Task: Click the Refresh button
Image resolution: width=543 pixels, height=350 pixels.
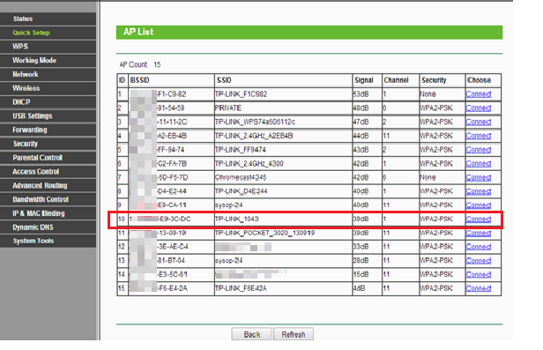Action: [293, 334]
